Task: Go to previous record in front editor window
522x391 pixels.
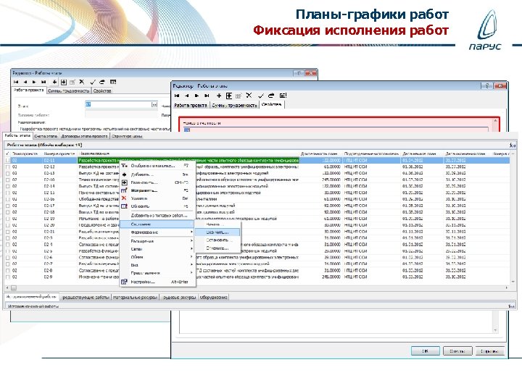Action: coord(187,96)
